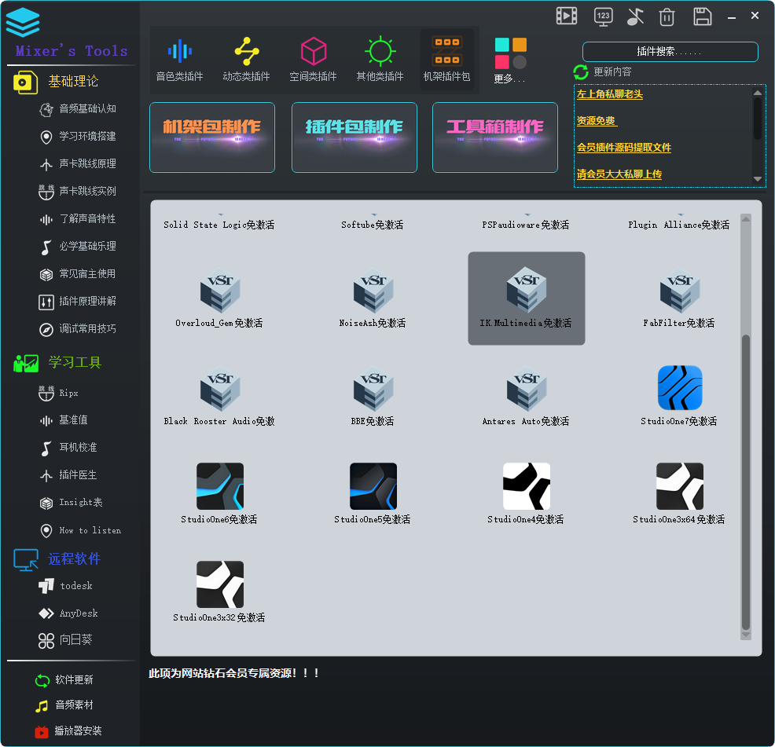Open FabFilter免激活 VST package

click(680, 298)
